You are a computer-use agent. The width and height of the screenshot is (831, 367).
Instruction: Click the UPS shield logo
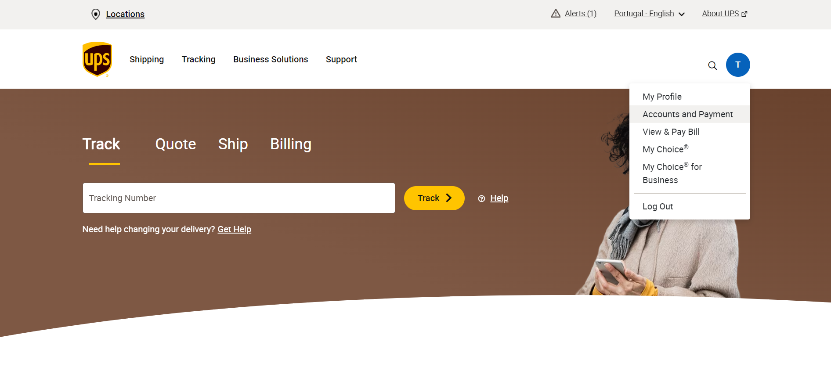point(97,59)
